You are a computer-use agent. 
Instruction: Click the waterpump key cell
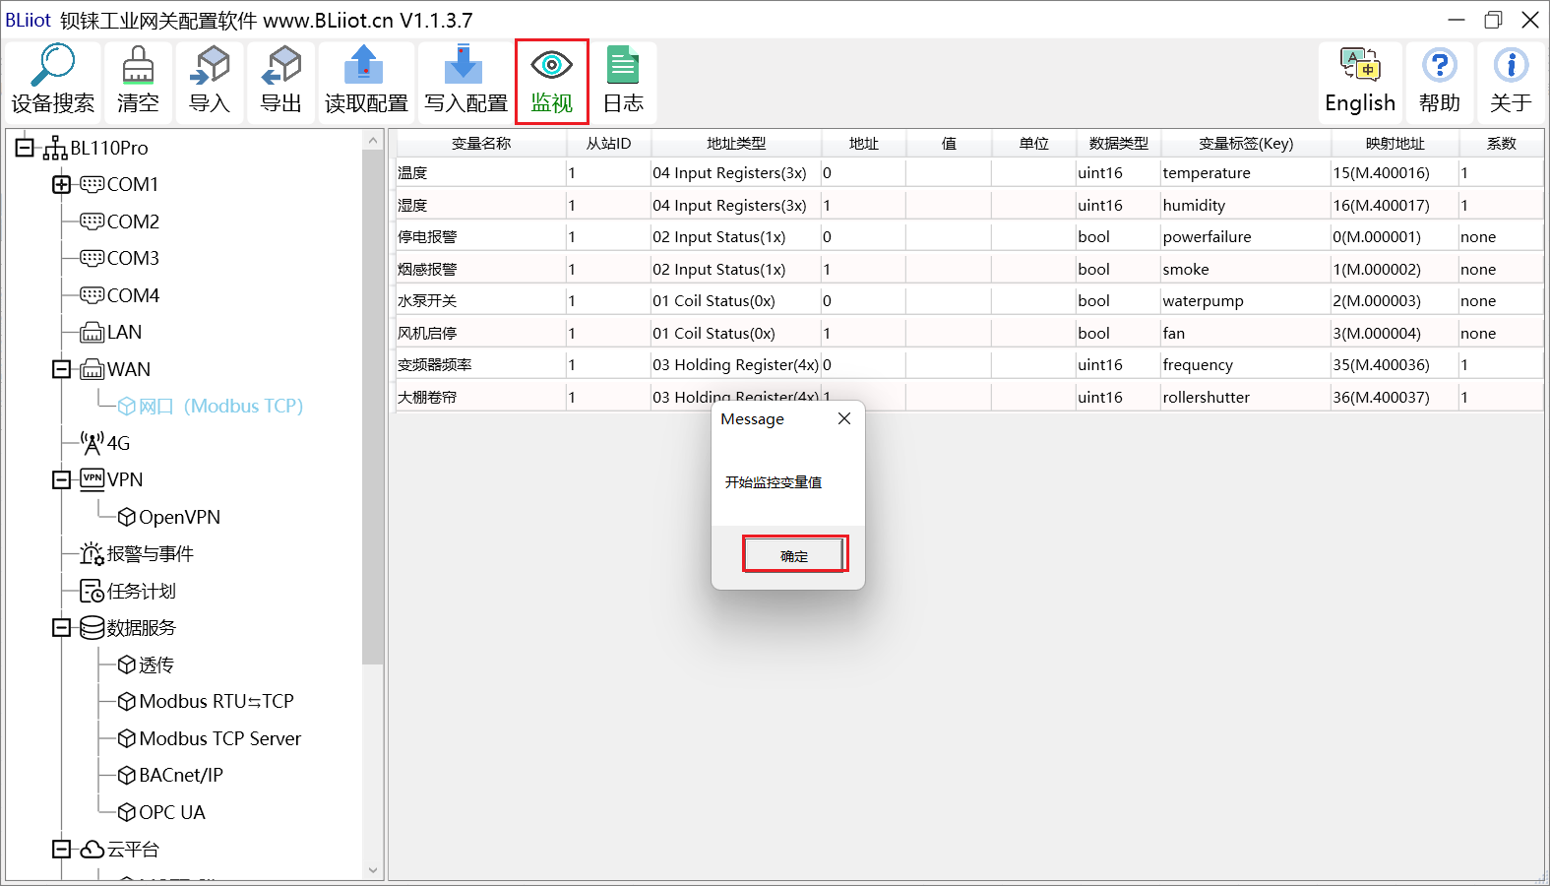[x=1245, y=300]
